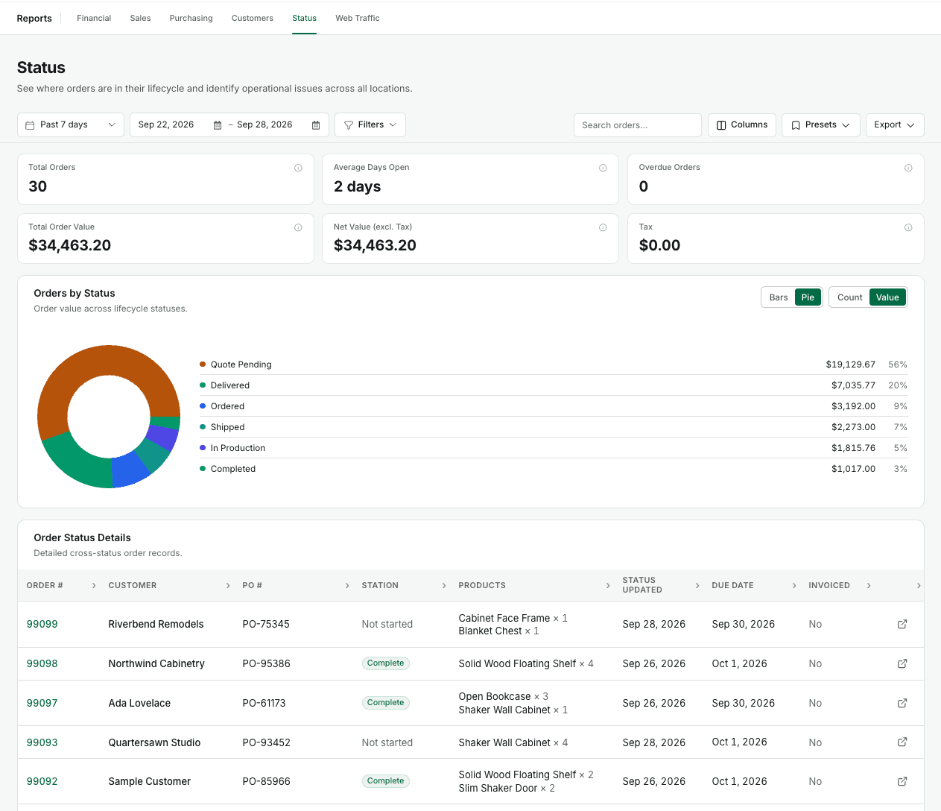Image resolution: width=941 pixels, height=811 pixels.
Task: Expand the ORDER # column header chevron
Action: click(94, 586)
